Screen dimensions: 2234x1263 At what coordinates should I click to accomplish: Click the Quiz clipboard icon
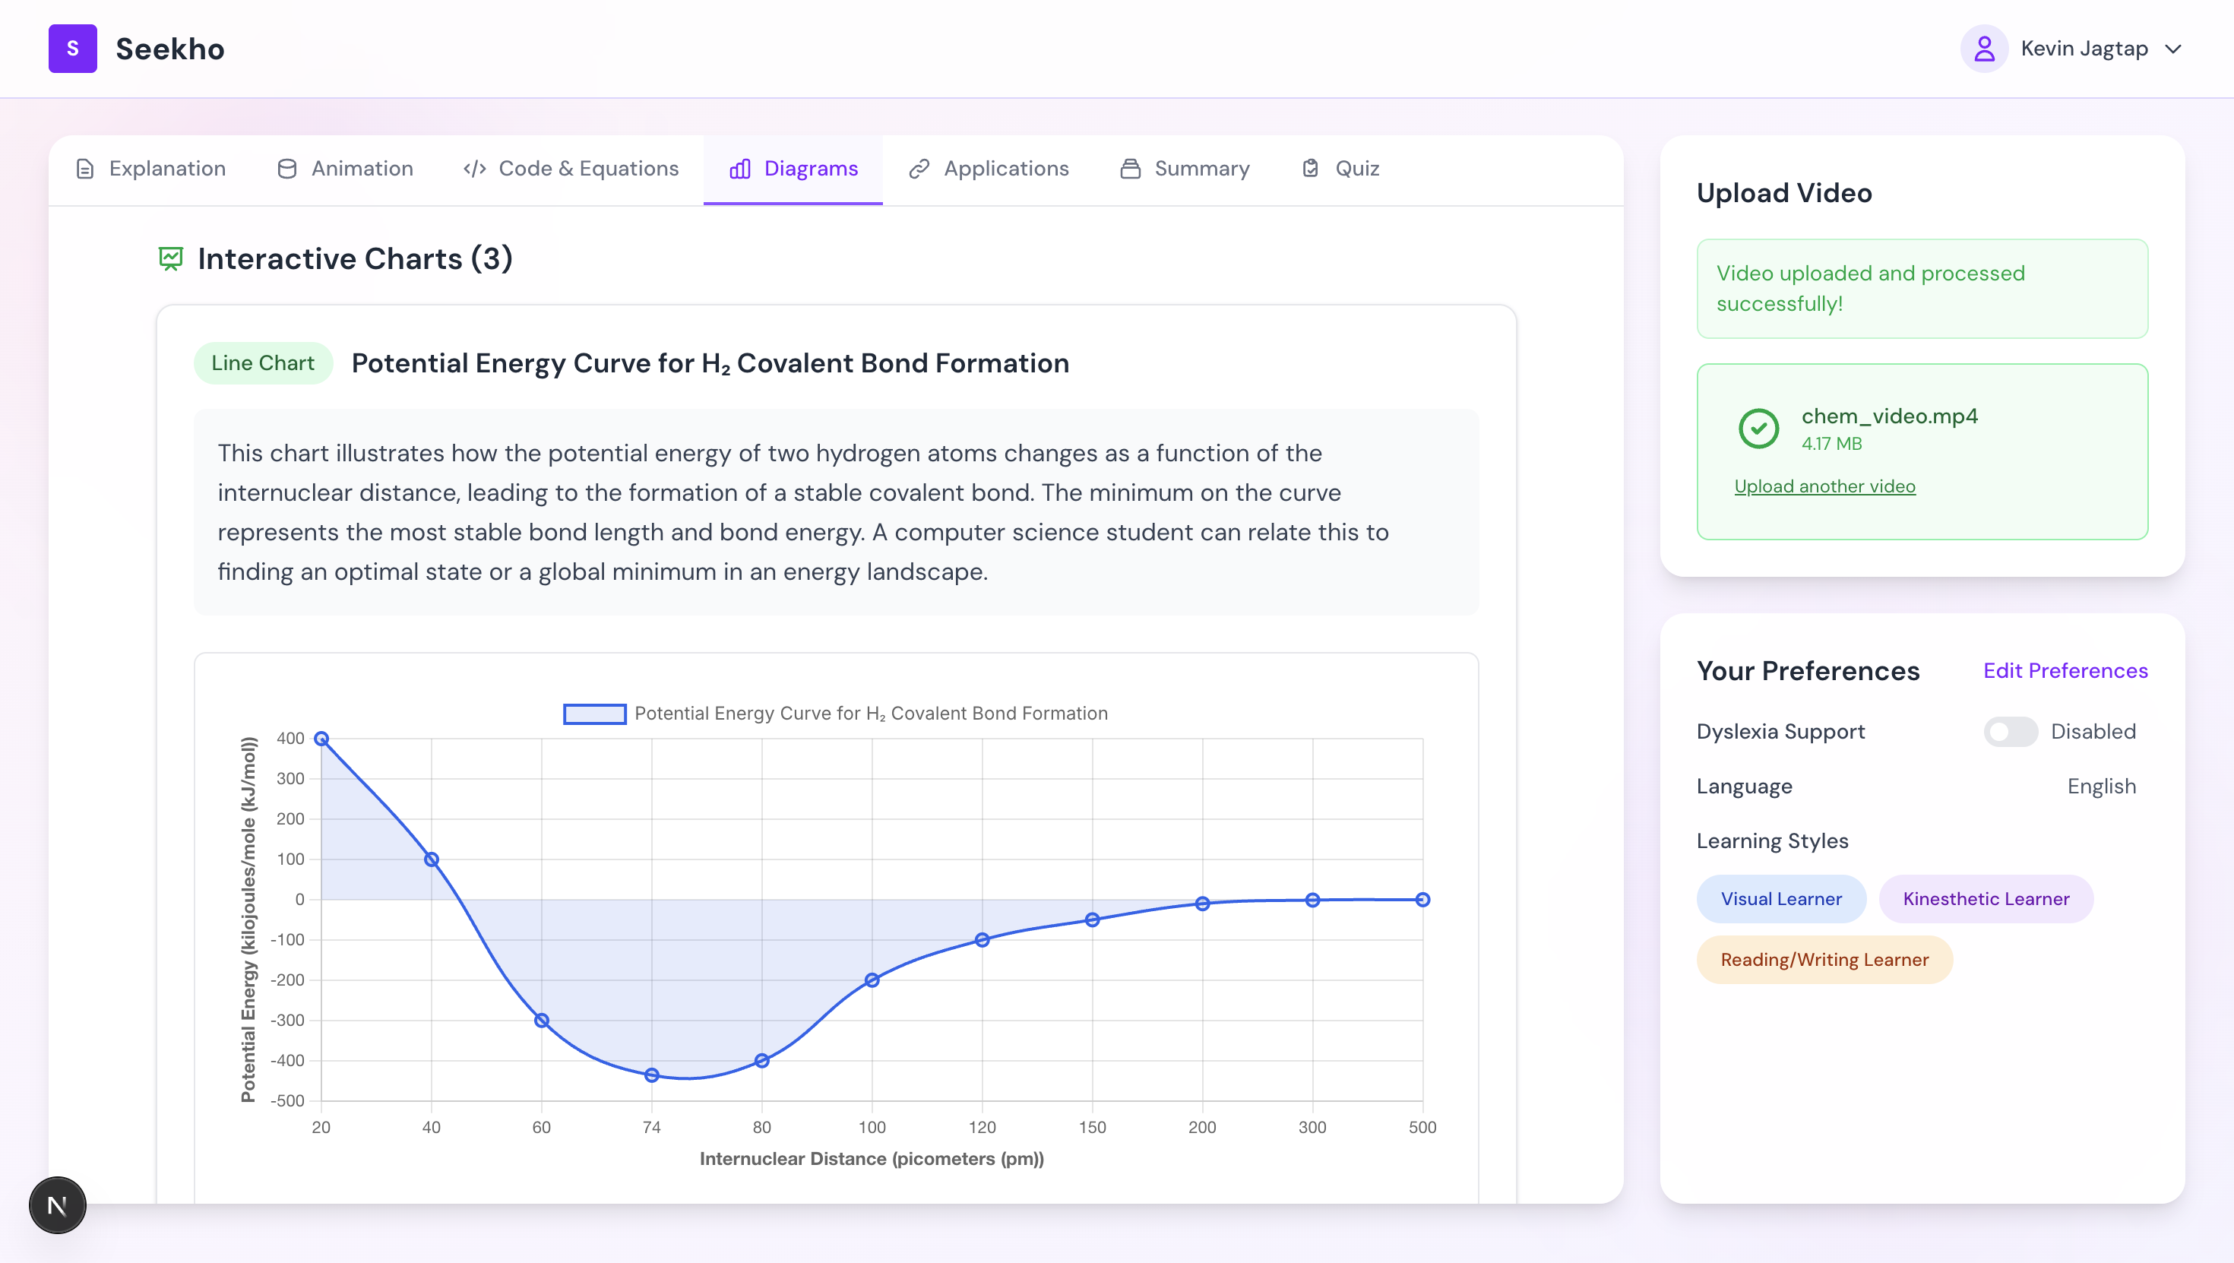tap(1311, 168)
